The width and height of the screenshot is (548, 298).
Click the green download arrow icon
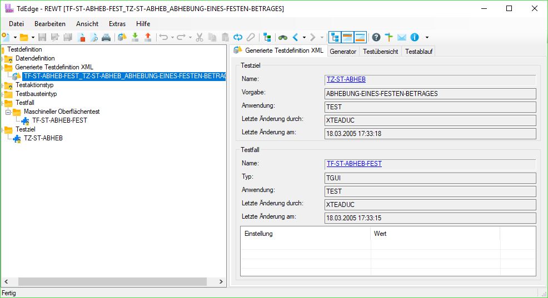pyautogui.click(x=135, y=37)
